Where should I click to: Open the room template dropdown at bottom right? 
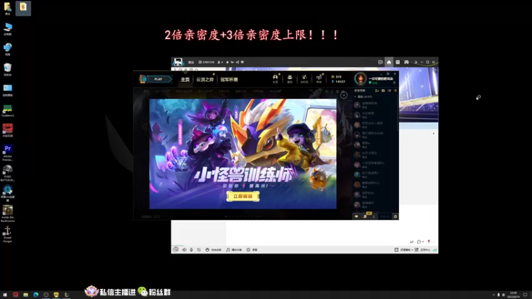[x=404, y=250]
